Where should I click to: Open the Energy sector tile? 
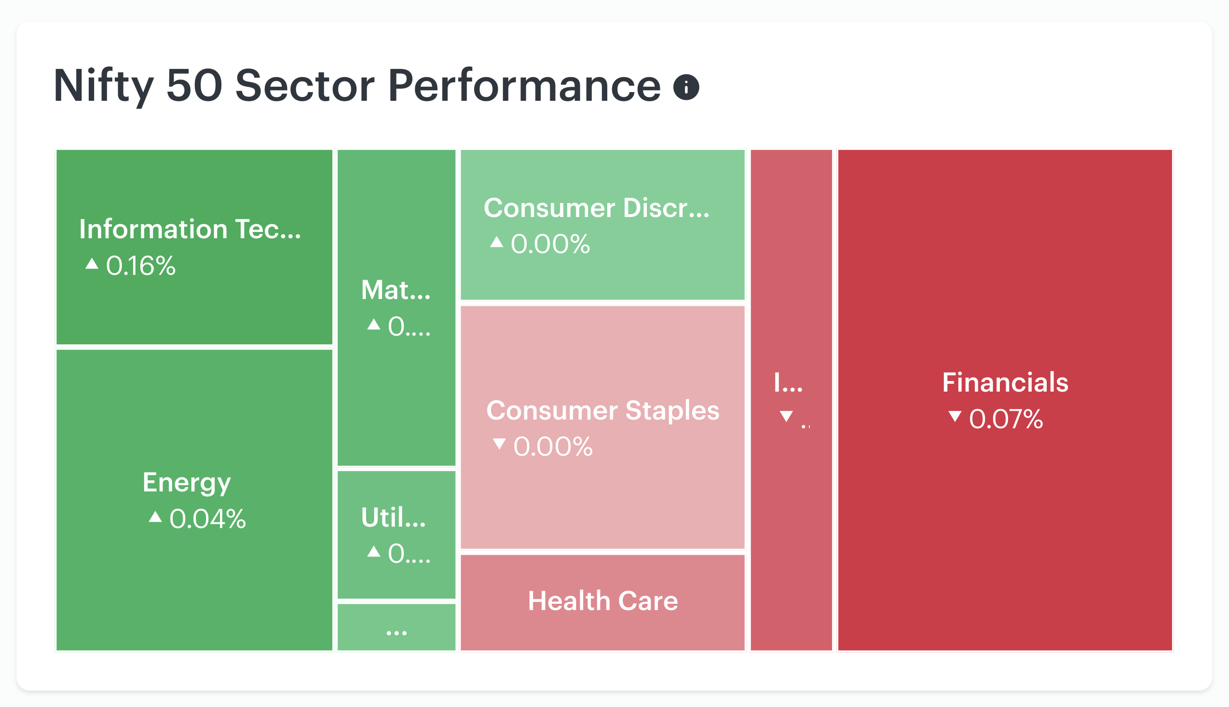[194, 500]
